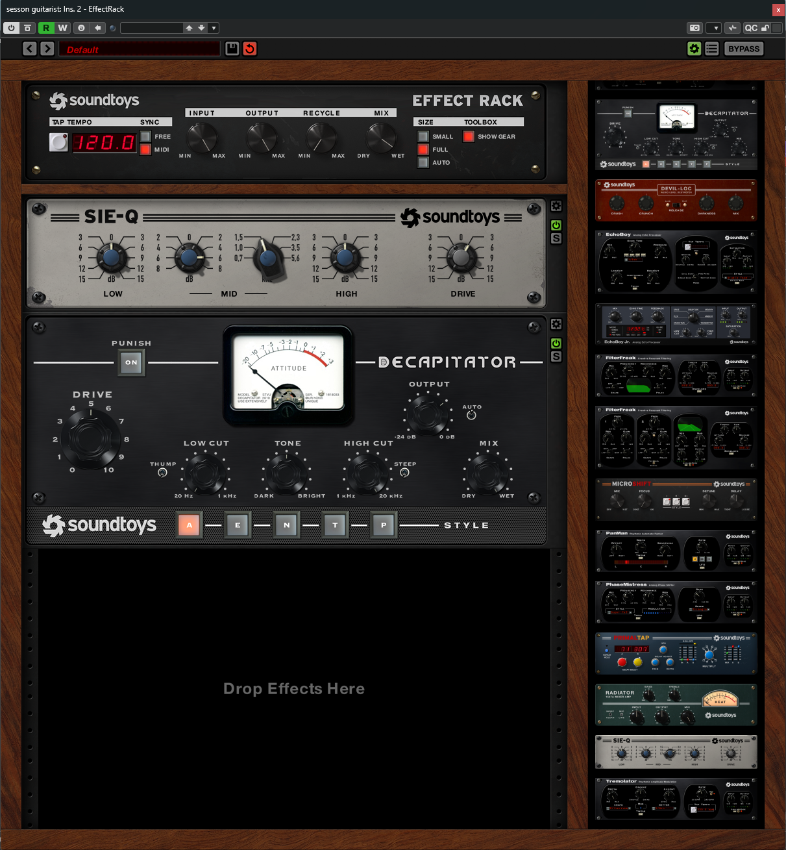The image size is (786, 850).
Task: Click the Effect Rack MIX dry/wet knob
Action: click(381, 137)
